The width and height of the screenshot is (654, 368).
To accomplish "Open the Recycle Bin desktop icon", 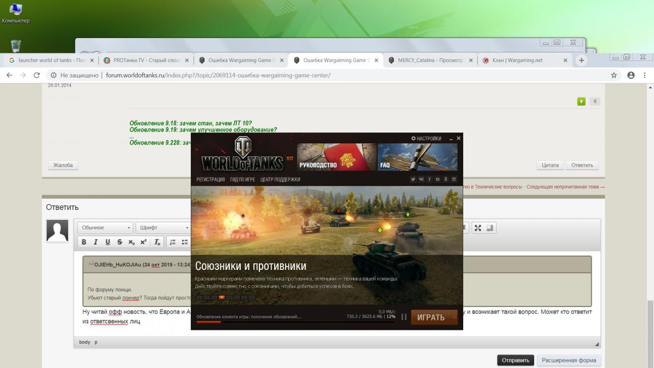I will pyautogui.click(x=16, y=46).
